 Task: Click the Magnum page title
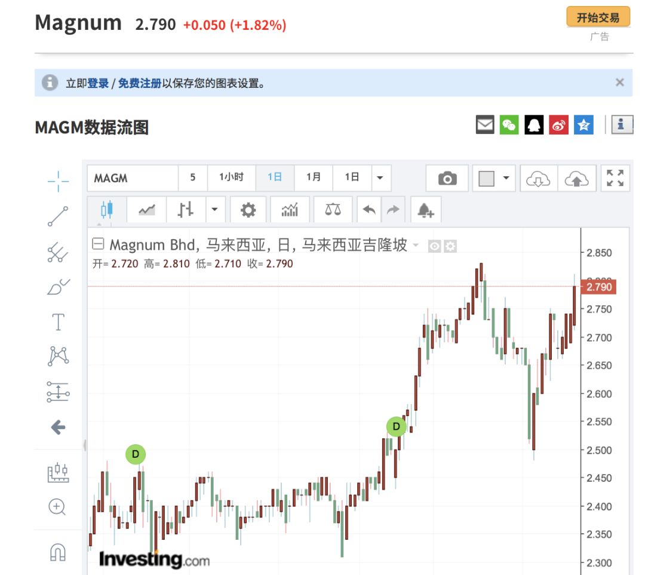coord(78,23)
